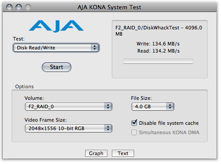Image resolution: width=221 pixels, height=164 pixels.
Task: Click the F2_RAID_0/DiskWhackTest file path text
Action: [159, 31]
